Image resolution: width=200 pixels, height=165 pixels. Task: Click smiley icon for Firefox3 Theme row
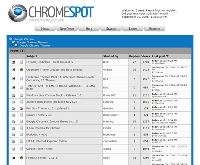pos(22,158)
